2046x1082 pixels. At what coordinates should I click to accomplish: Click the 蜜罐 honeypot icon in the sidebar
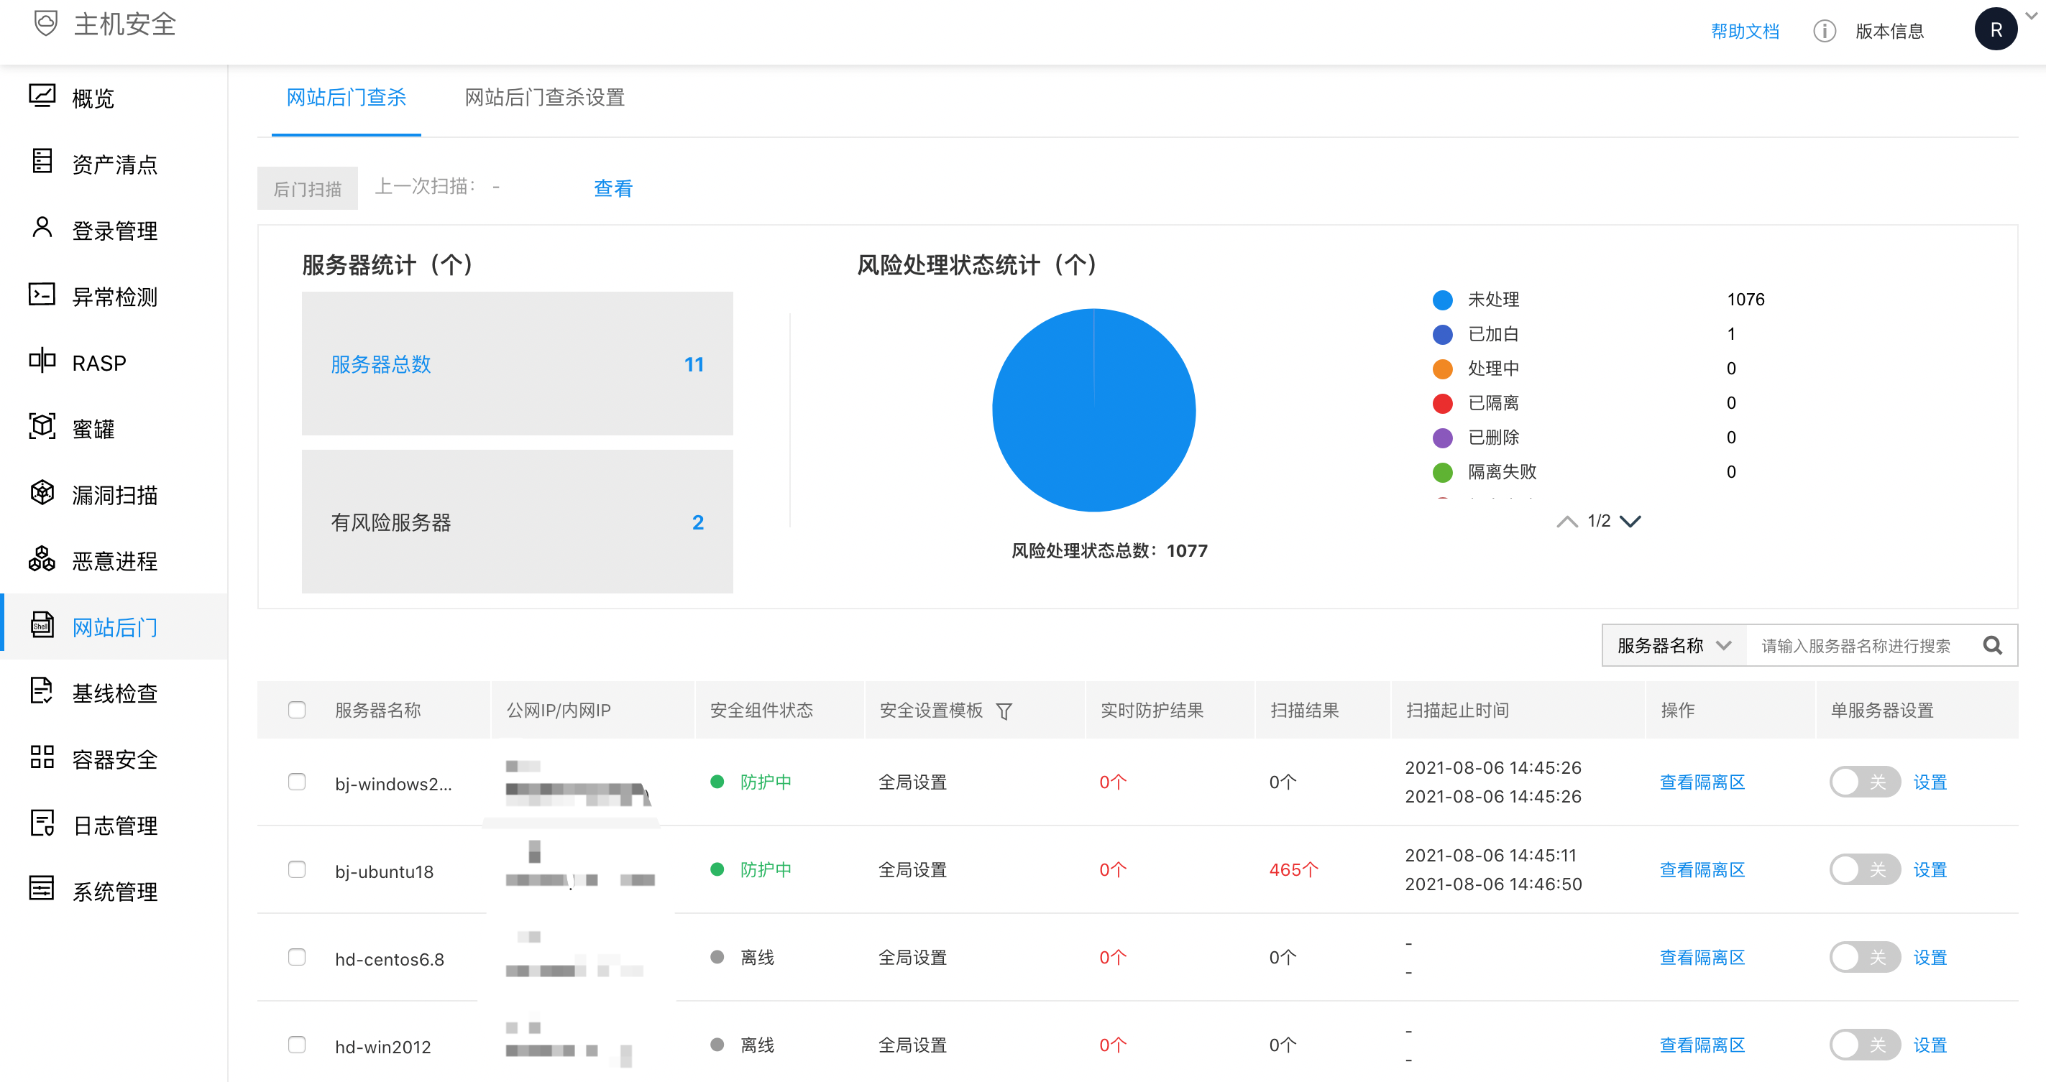point(42,426)
